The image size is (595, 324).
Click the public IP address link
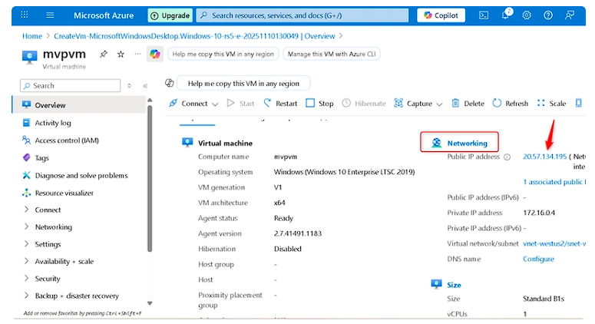544,157
